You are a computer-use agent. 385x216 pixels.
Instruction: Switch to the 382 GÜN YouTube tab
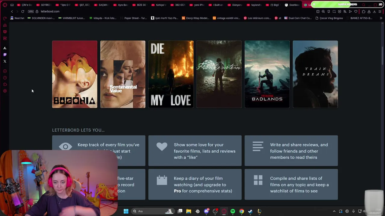(x=178, y=5)
